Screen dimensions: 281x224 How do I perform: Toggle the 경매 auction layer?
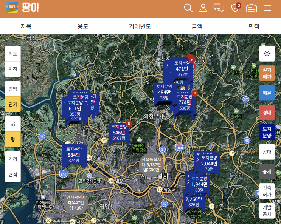click(x=267, y=113)
